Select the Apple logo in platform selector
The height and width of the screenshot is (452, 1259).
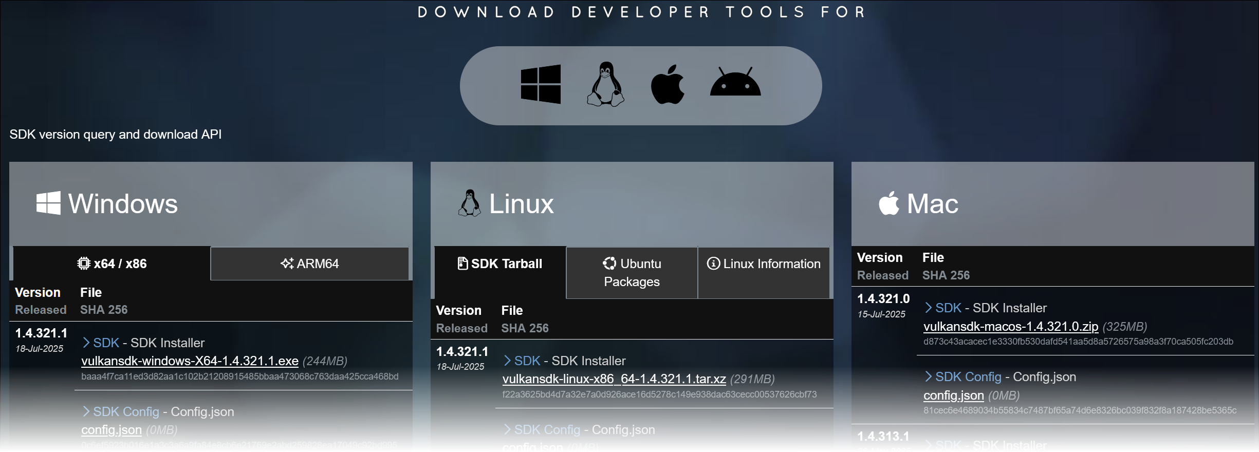668,84
